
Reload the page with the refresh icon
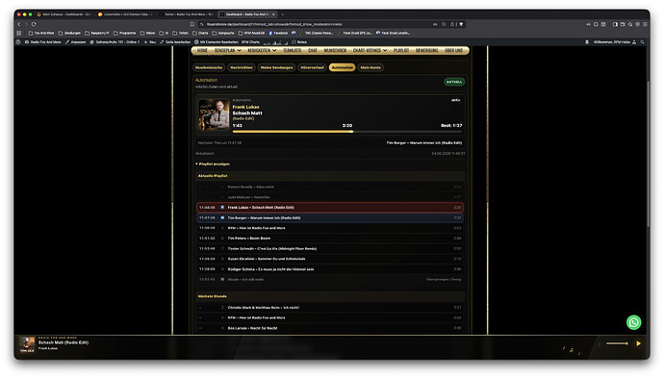tap(34, 25)
